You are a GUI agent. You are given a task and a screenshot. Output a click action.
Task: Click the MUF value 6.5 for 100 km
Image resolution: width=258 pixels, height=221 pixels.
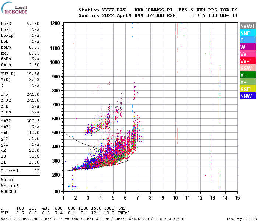[20, 213]
